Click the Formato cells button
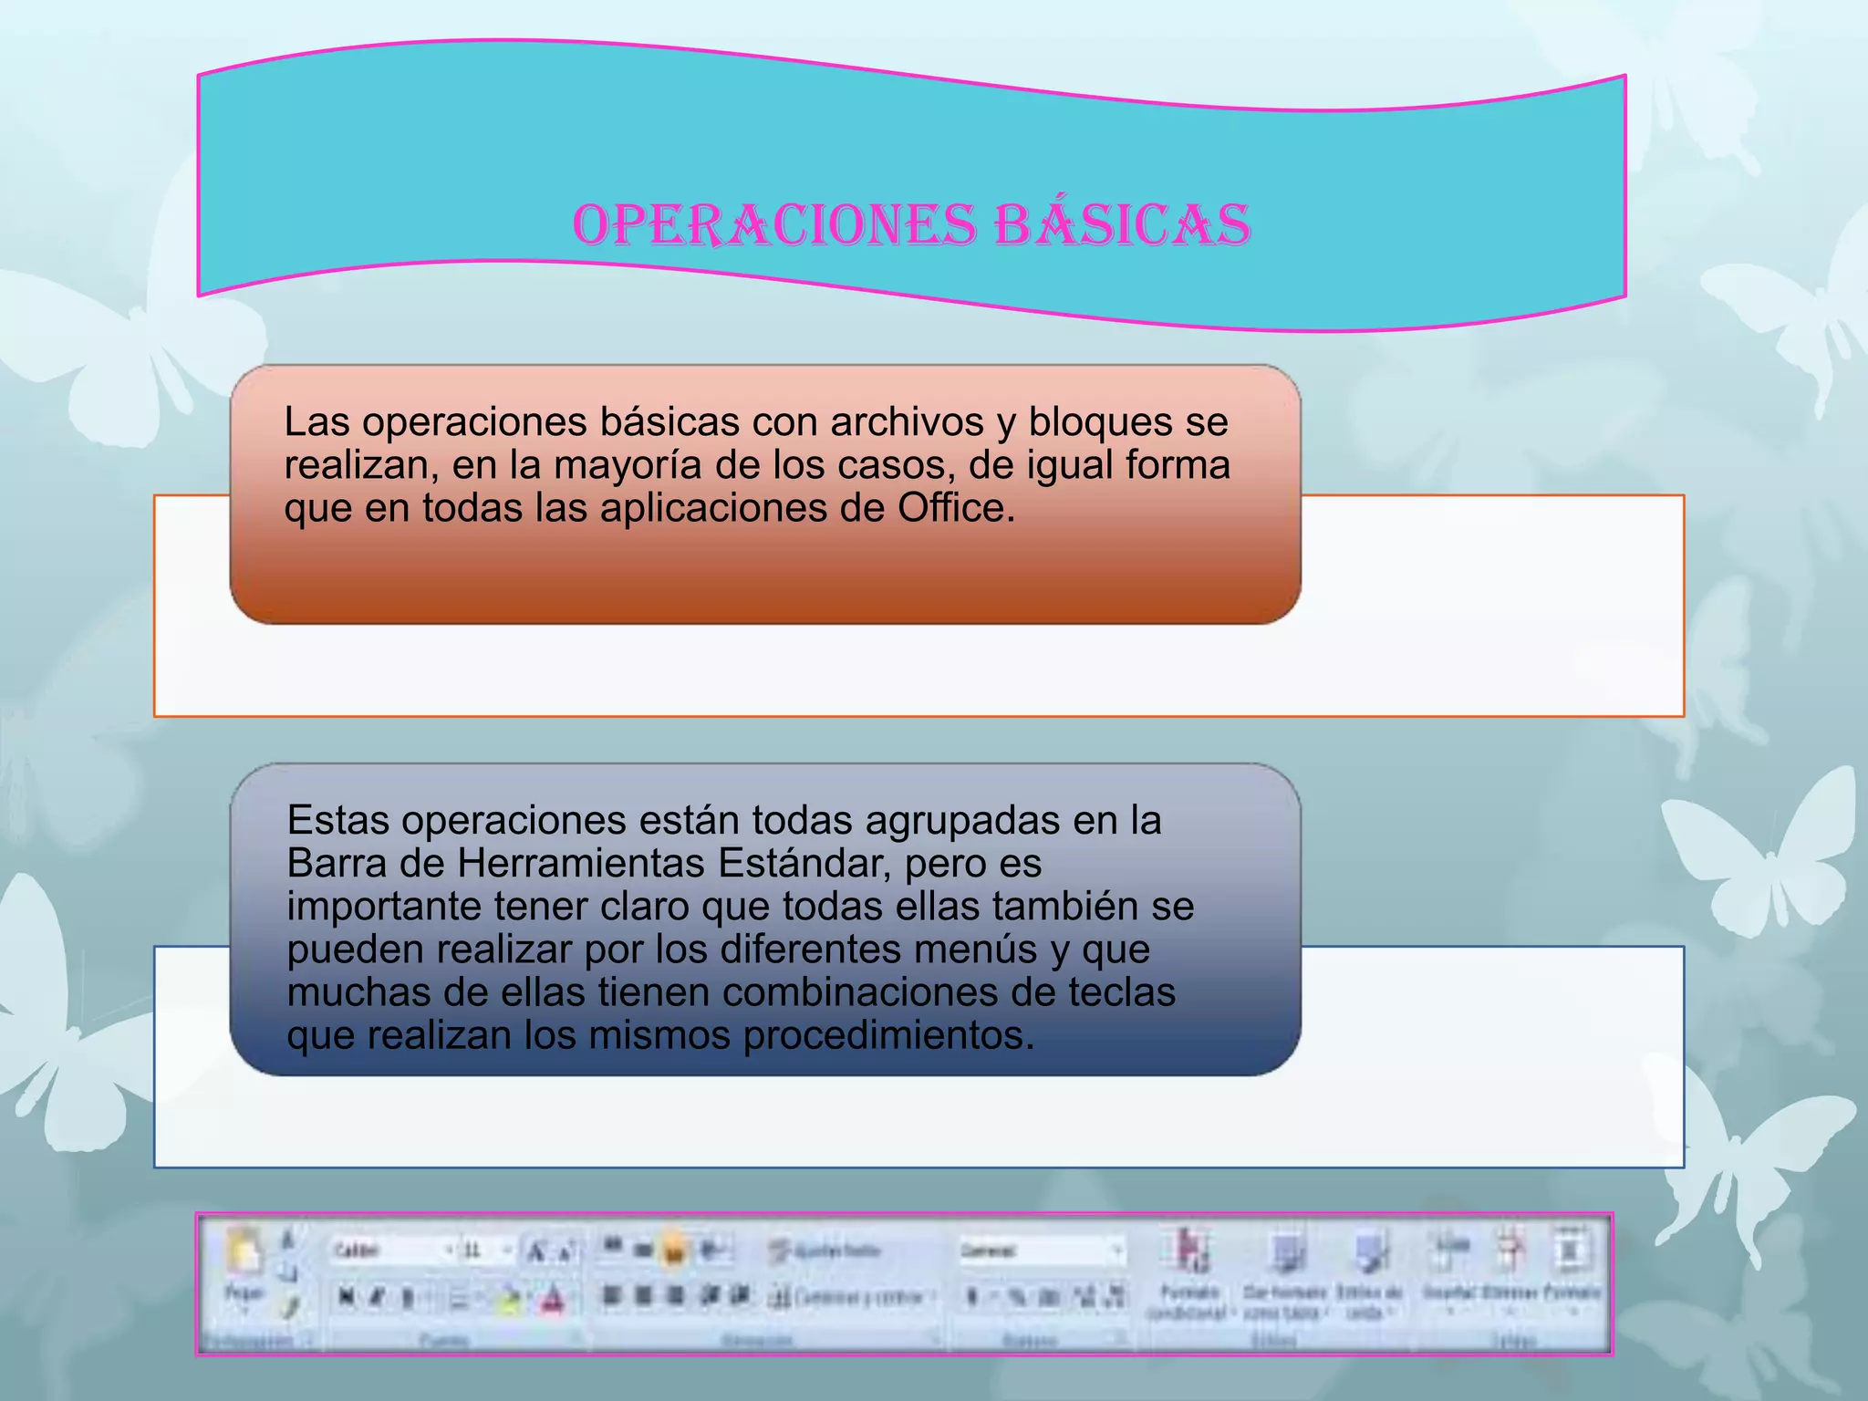1868x1401 pixels. (1572, 1271)
